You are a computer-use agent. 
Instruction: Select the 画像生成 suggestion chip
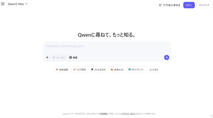tap(117, 70)
